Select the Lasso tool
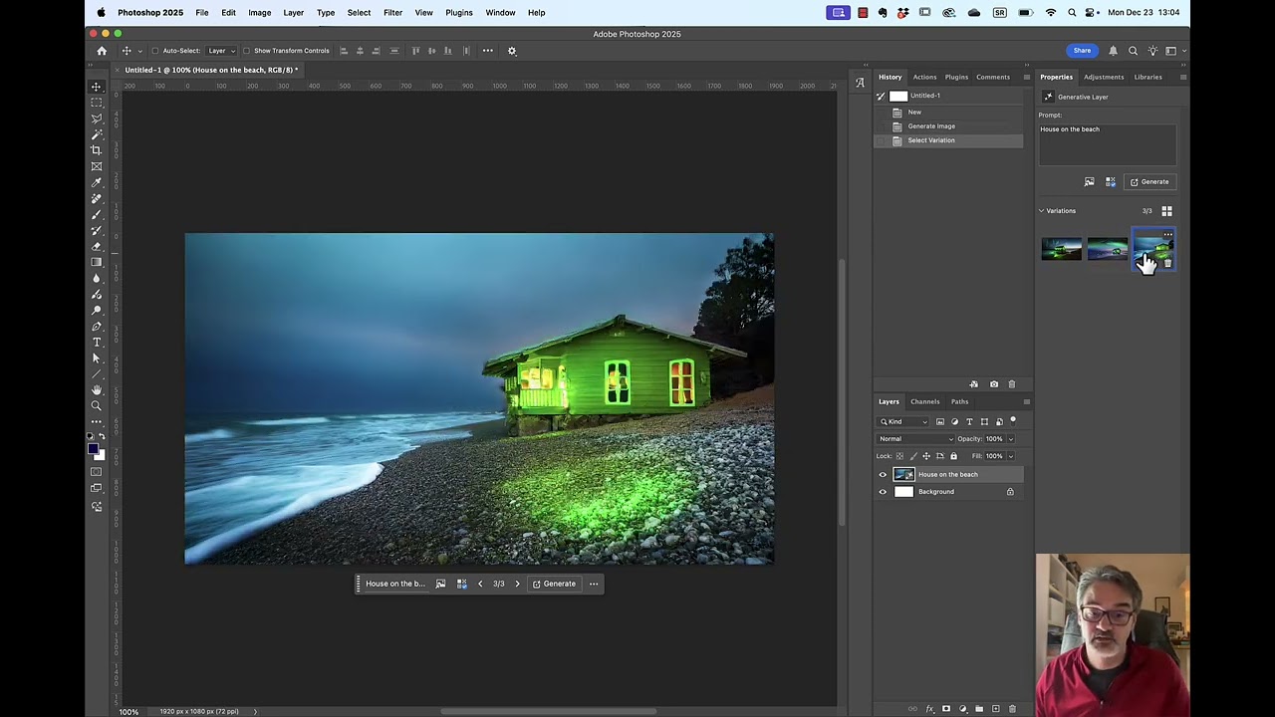Screen dimensions: 1275x717 [97, 119]
